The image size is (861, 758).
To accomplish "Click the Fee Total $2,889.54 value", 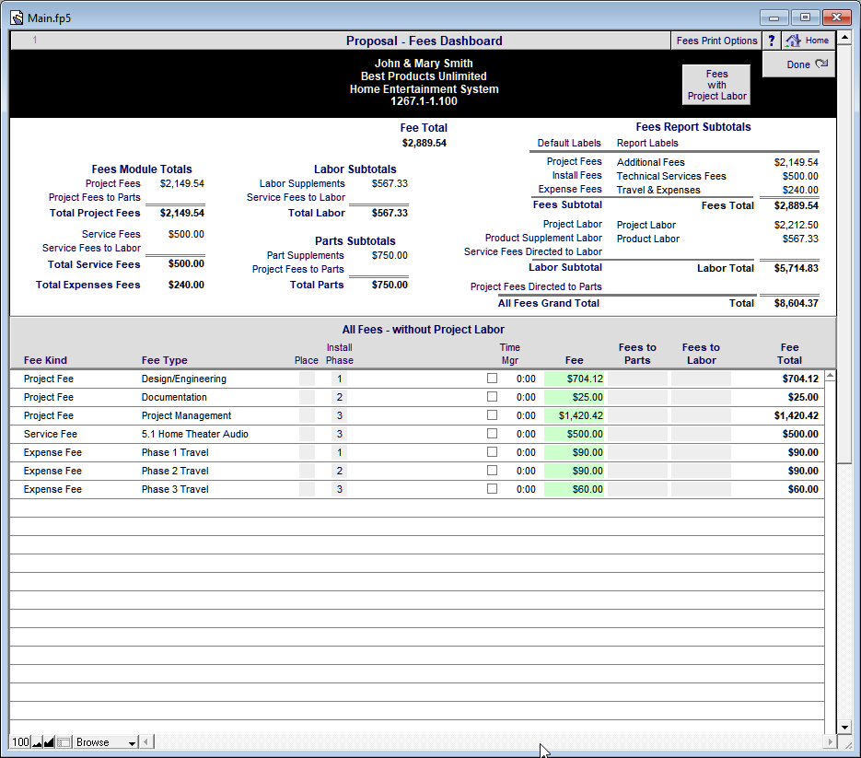I will (424, 143).
